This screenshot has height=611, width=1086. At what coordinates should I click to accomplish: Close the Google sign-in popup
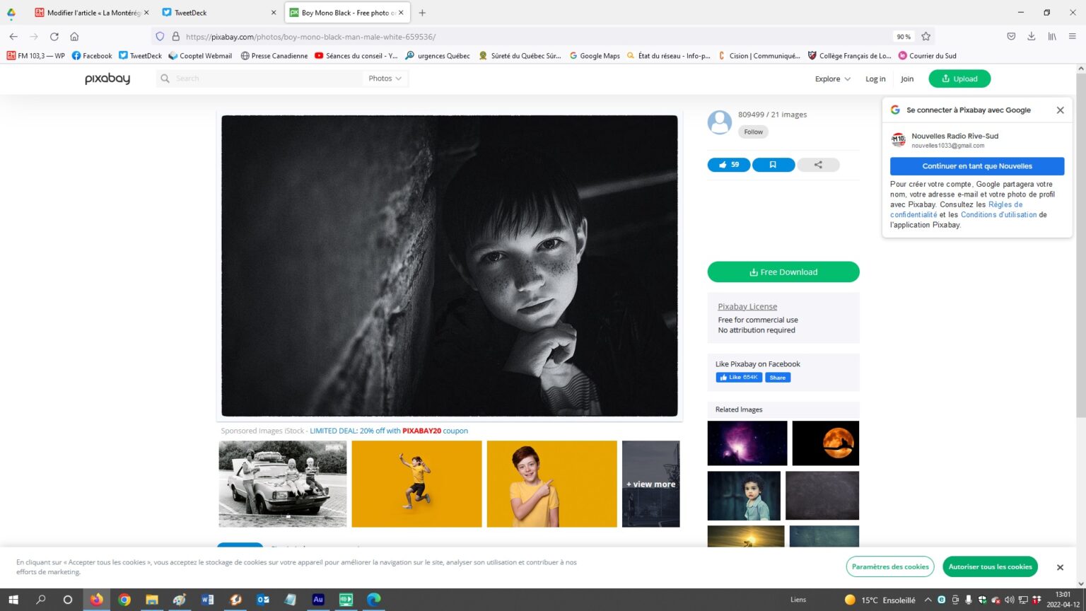coord(1060,110)
